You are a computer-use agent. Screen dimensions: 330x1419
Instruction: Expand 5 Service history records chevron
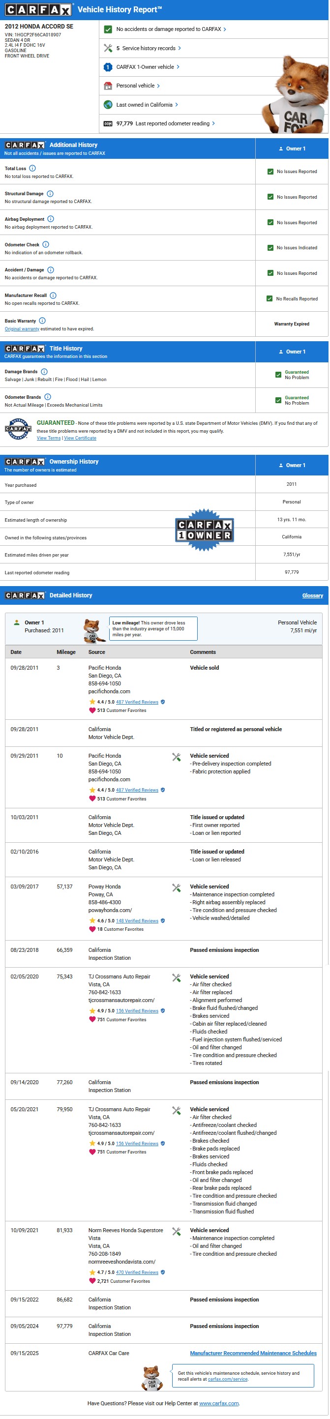point(180,48)
